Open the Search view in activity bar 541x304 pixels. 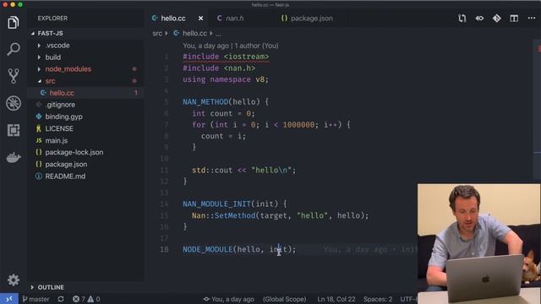pos(14,49)
